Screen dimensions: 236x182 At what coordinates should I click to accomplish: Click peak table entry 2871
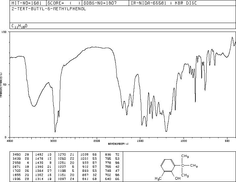click(x=17, y=167)
